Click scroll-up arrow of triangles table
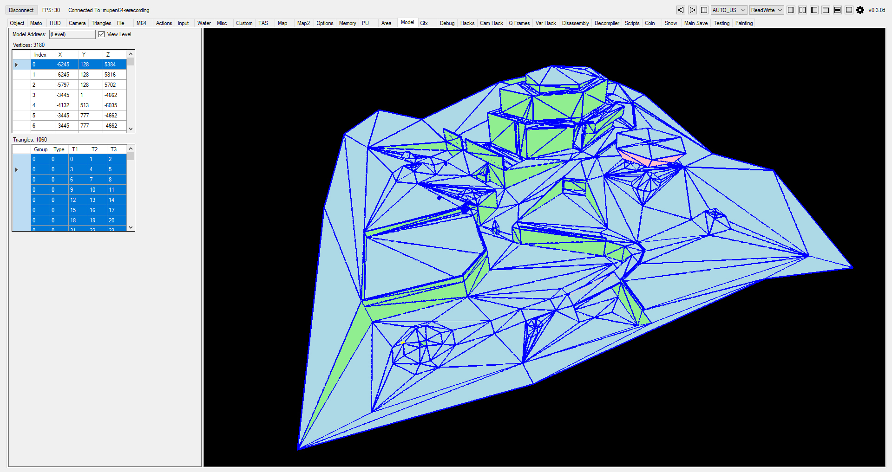 coord(131,149)
